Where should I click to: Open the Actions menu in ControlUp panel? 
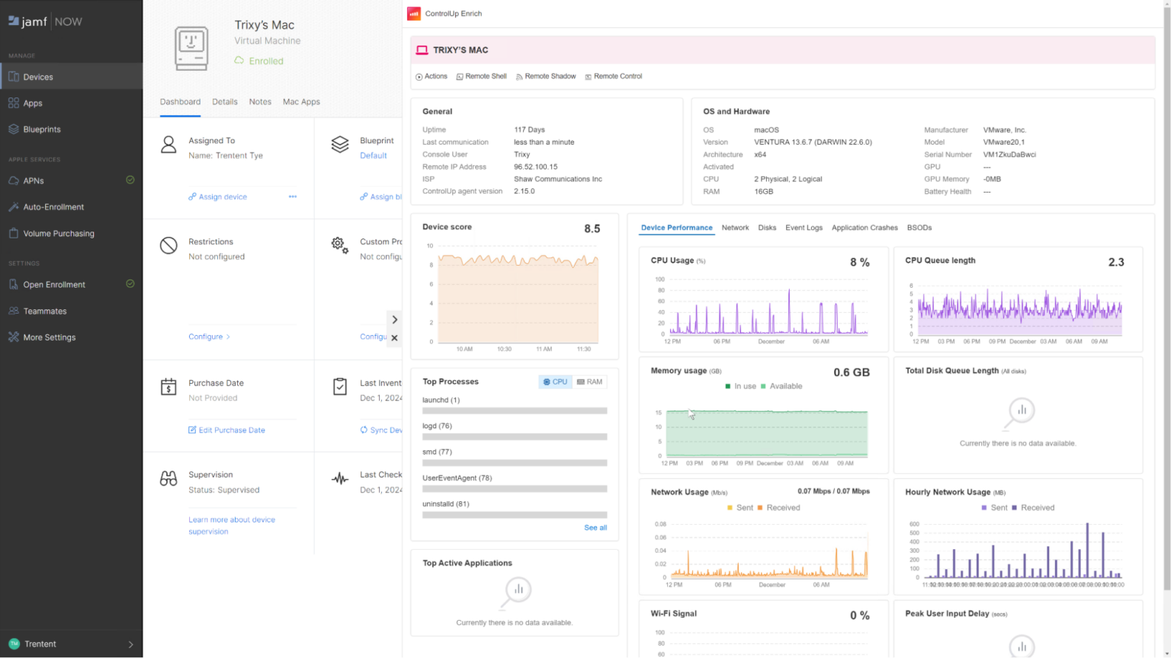click(432, 76)
